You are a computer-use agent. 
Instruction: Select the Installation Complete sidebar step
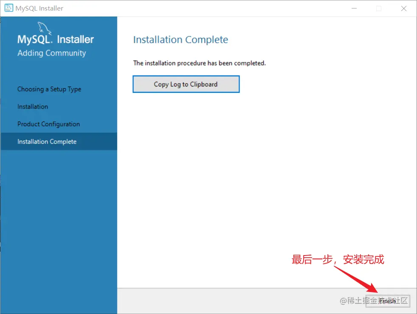pyautogui.click(x=59, y=142)
